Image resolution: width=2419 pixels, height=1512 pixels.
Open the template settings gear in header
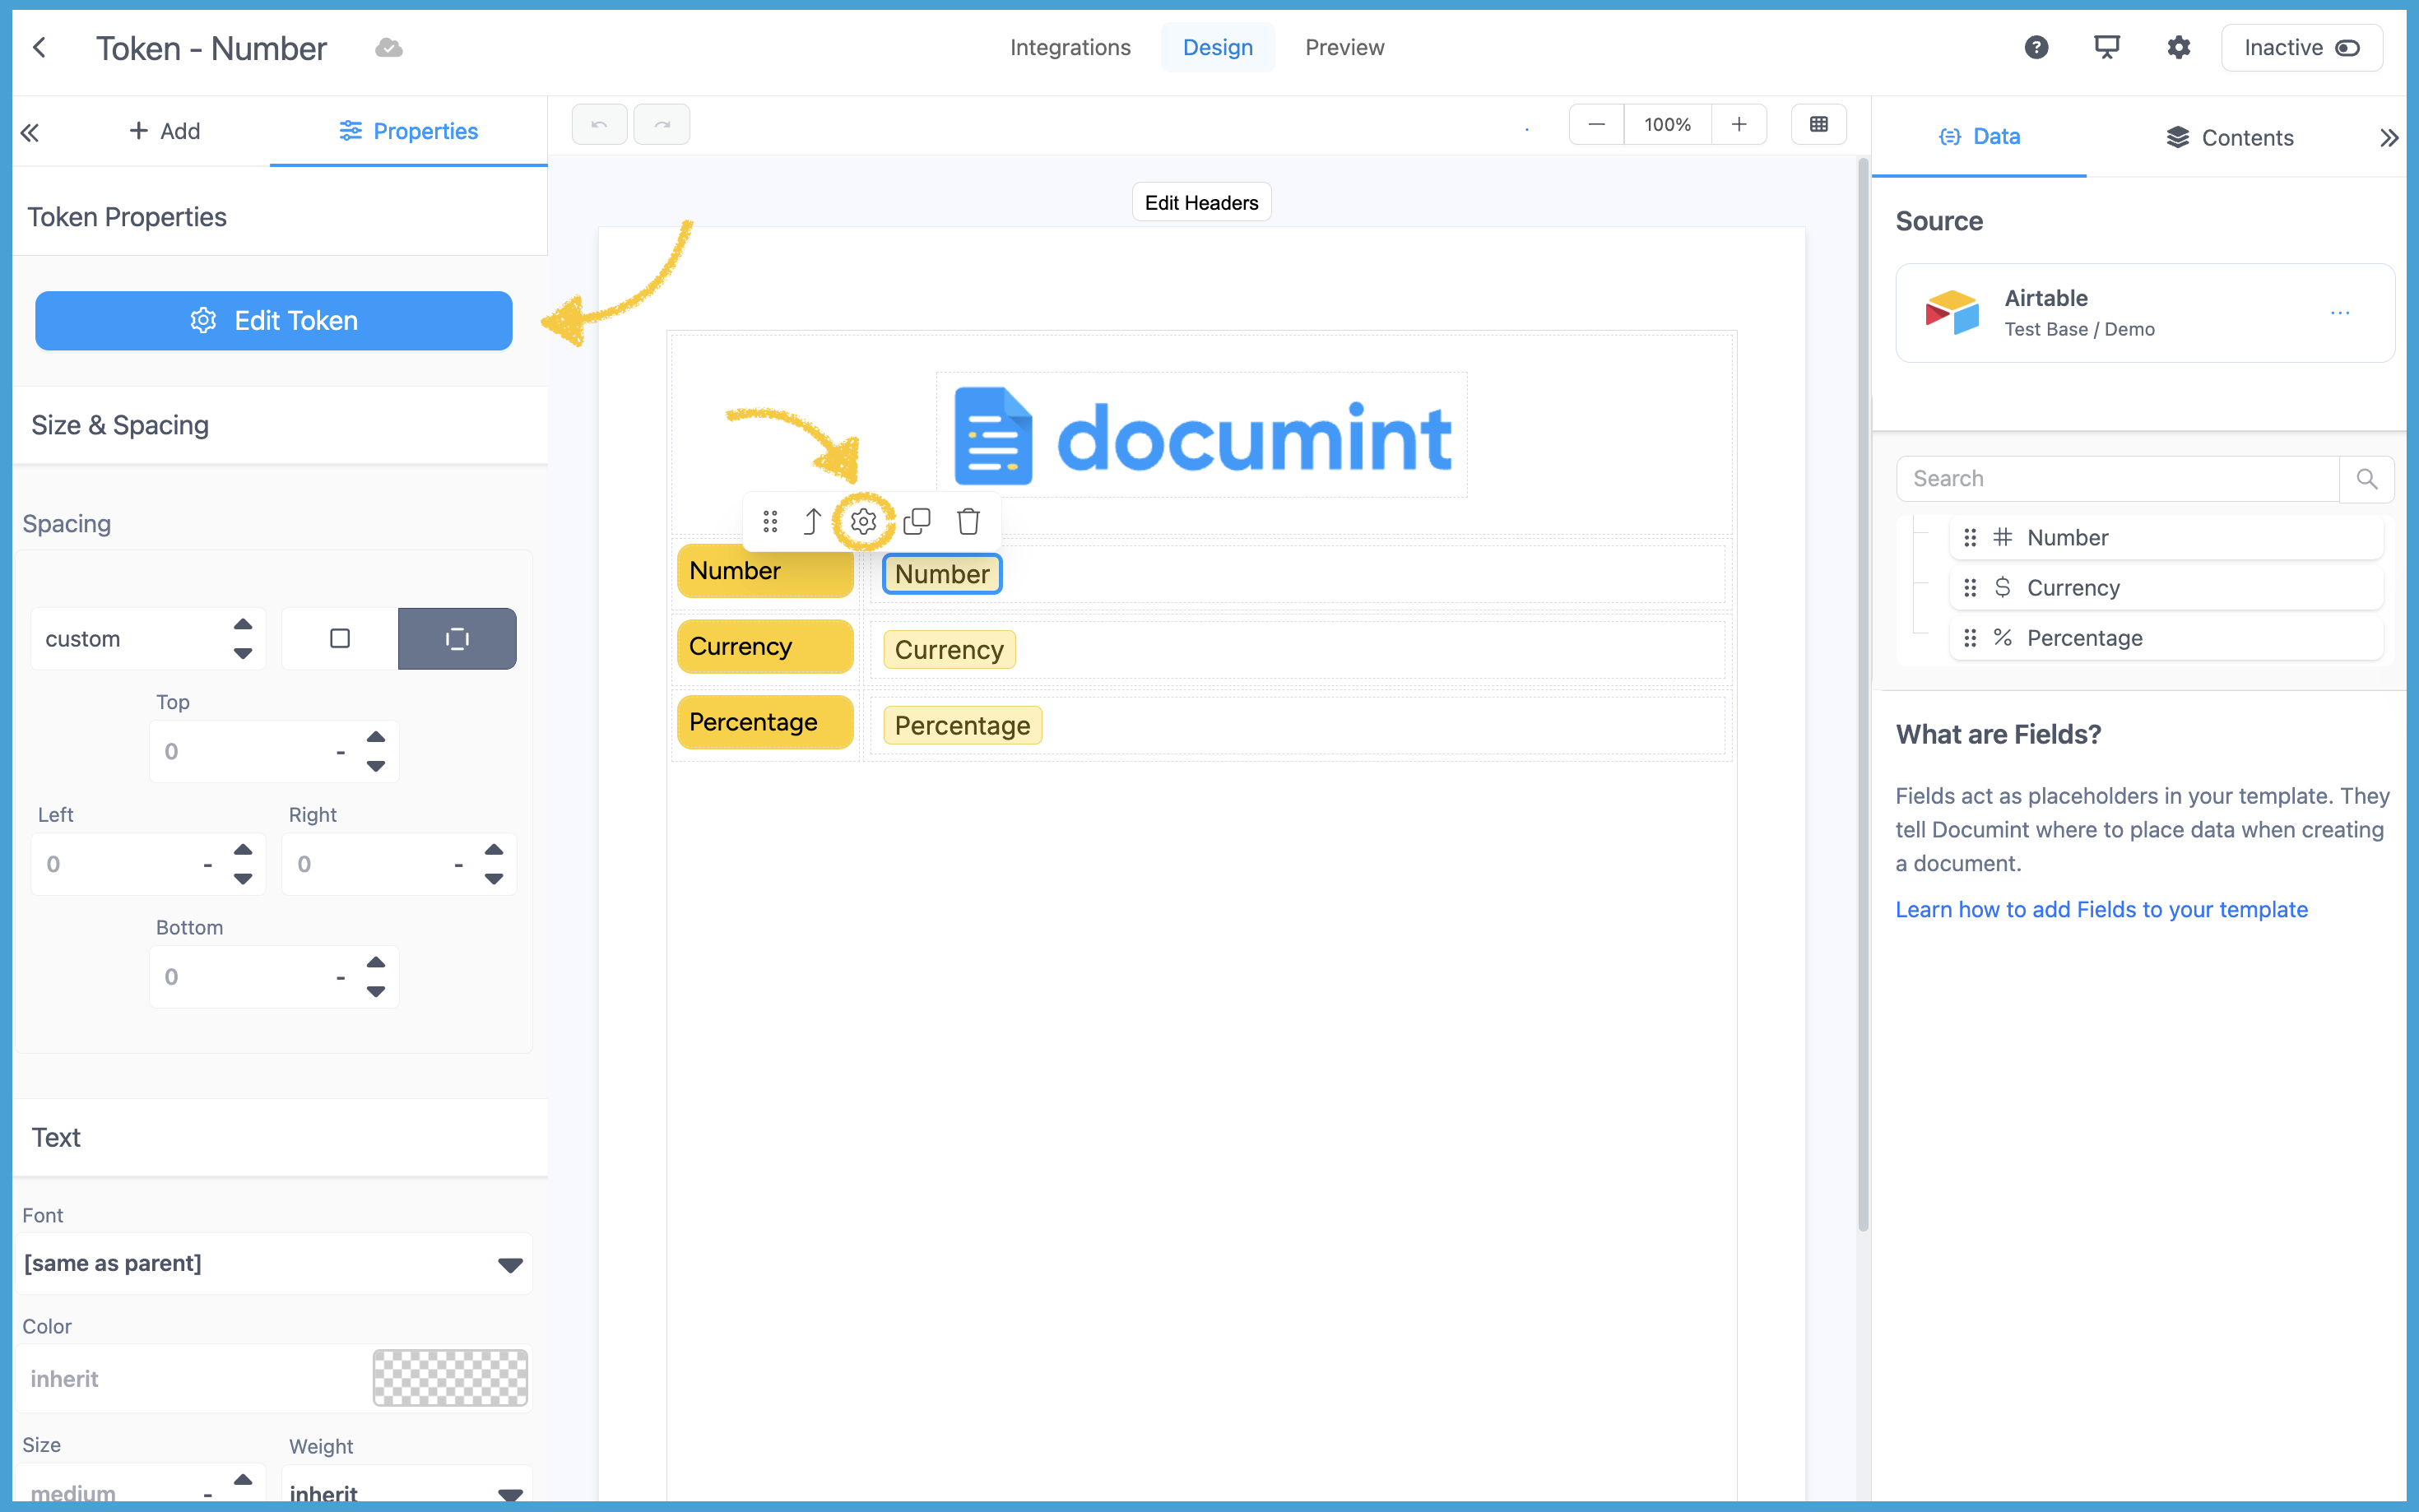(x=2178, y=47)
